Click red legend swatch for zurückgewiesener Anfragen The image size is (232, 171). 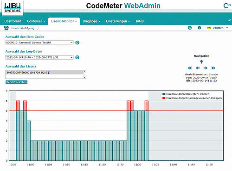click(x=164, y=98)
